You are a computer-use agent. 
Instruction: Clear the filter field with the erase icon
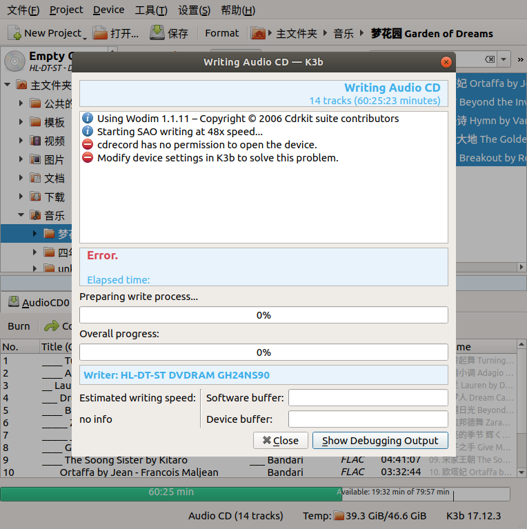pyautogui.click(x=490, y=60)
